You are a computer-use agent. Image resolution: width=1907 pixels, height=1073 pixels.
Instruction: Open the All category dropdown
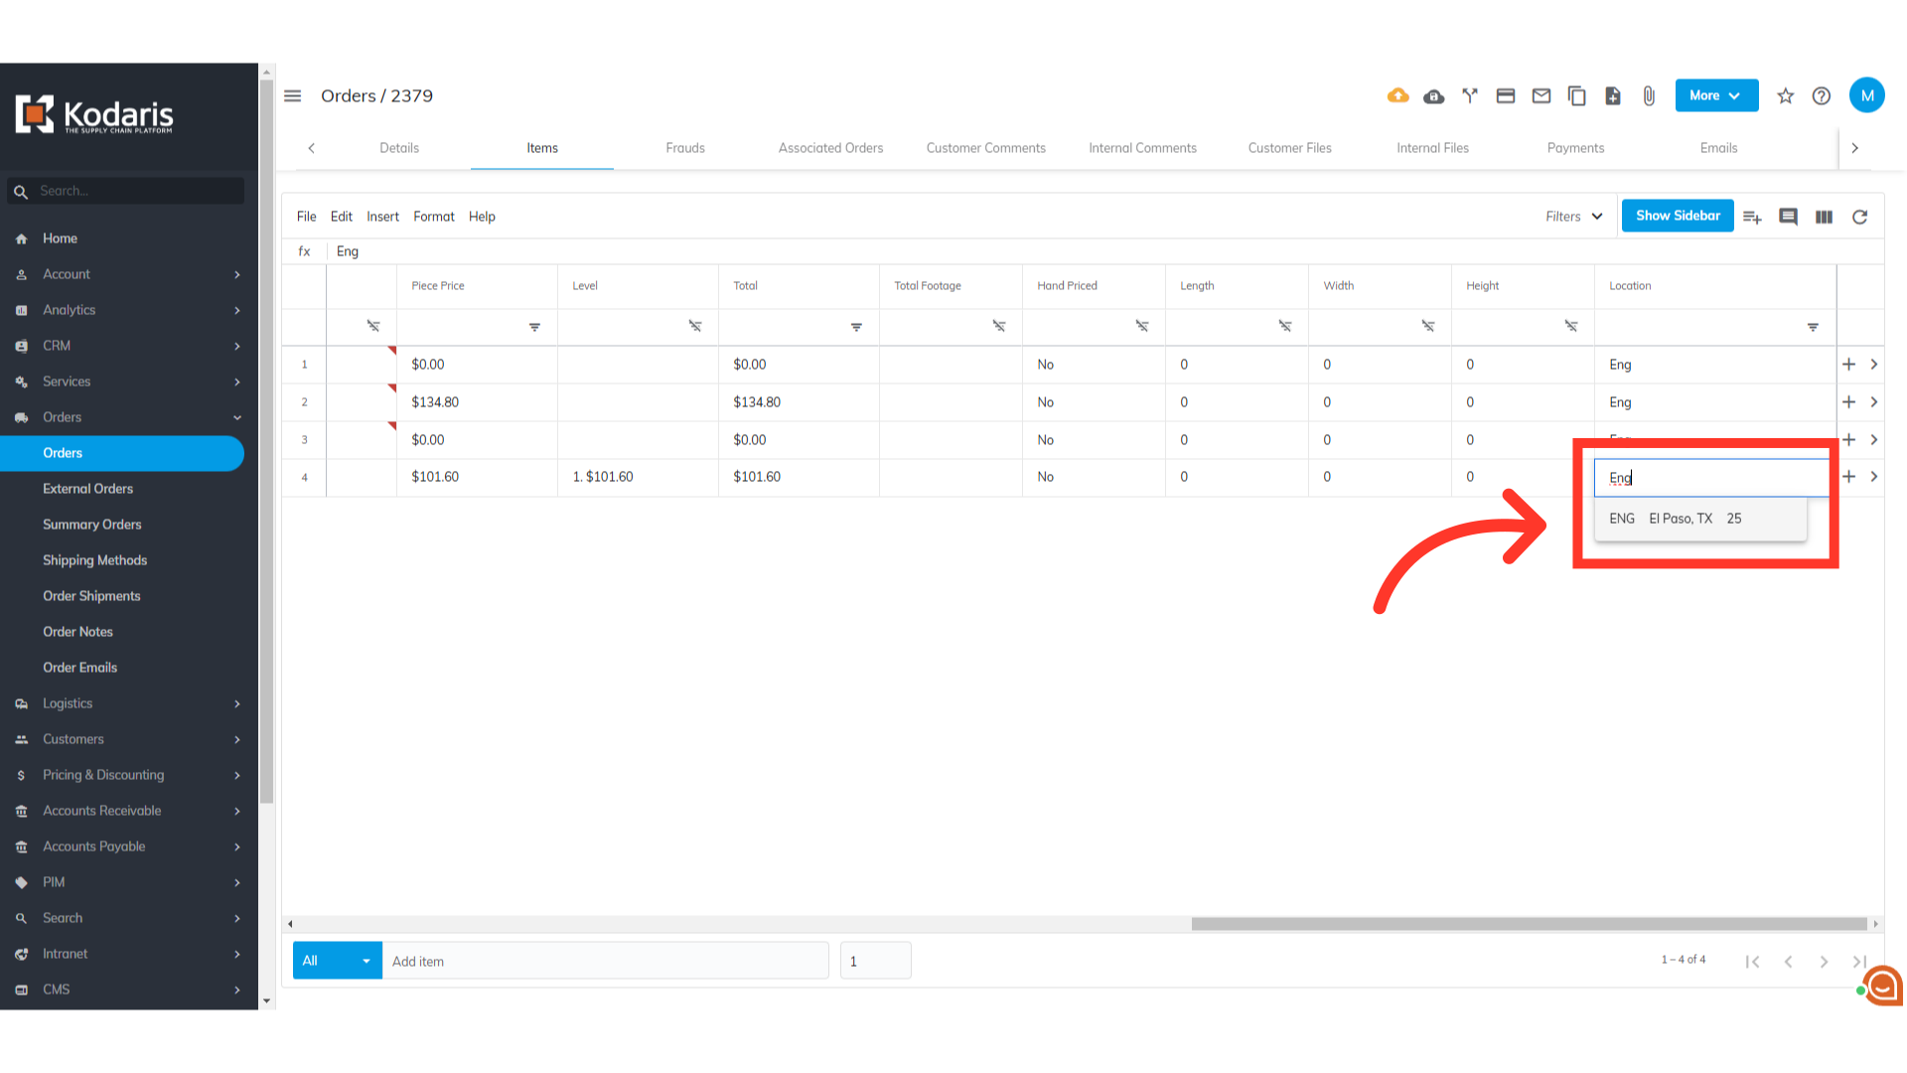(337, 961)
